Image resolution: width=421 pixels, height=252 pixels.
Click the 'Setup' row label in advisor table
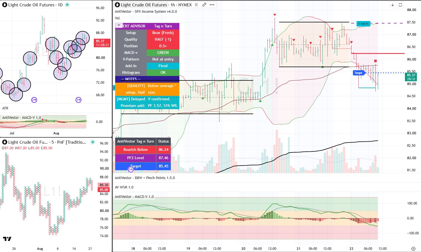(131, 33)
